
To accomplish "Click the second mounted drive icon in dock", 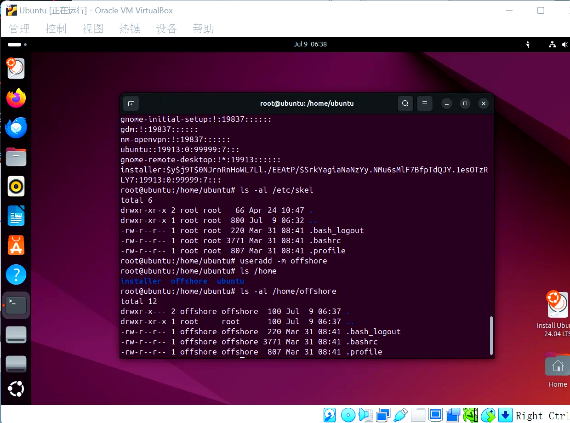I will click(16, 364).
